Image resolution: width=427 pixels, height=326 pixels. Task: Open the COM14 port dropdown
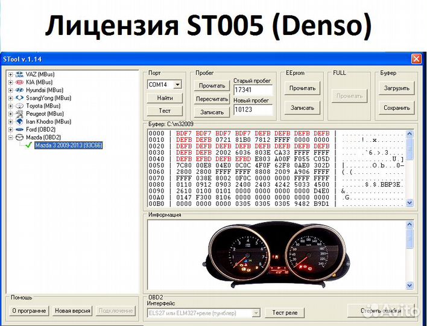(177, 85)
